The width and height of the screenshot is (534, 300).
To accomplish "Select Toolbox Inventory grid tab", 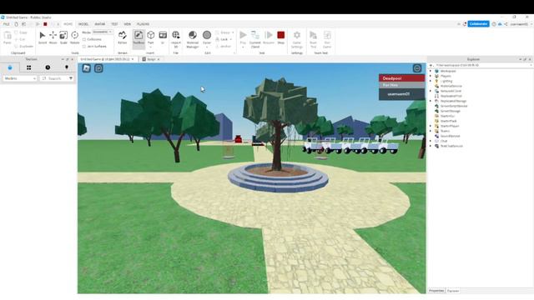I will pos(29,67).
